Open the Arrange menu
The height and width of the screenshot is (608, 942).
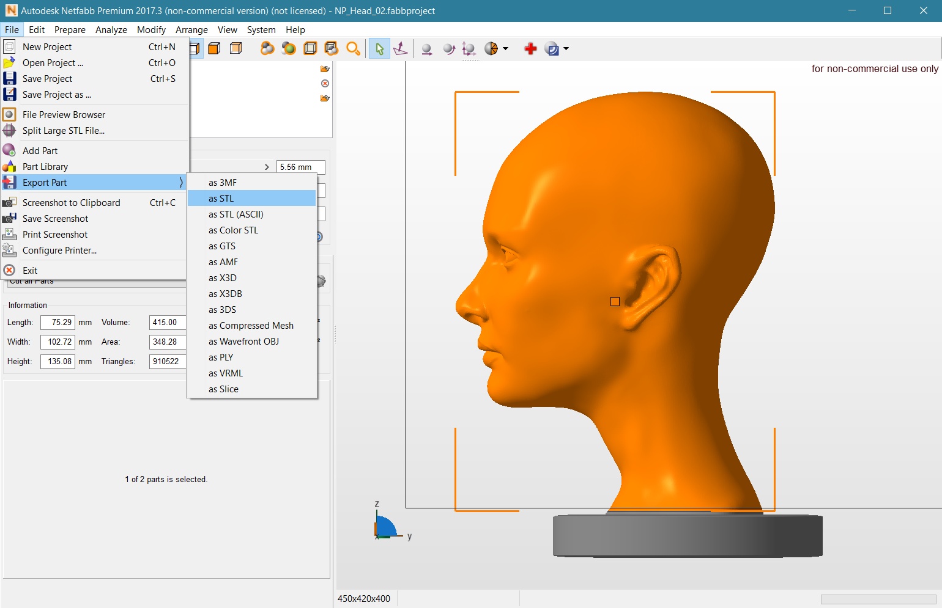[x=191, y=30]
